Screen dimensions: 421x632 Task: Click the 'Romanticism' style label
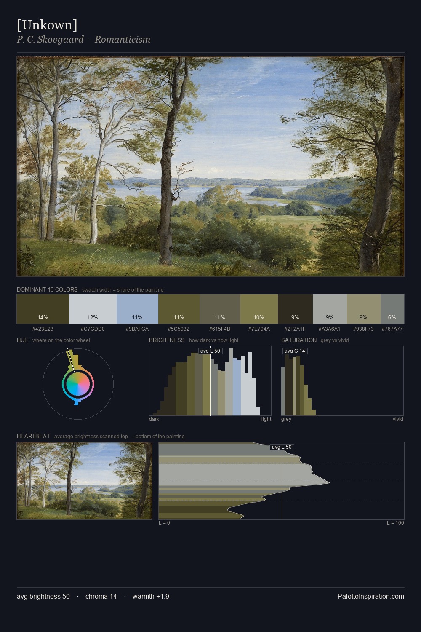(122, 40)
